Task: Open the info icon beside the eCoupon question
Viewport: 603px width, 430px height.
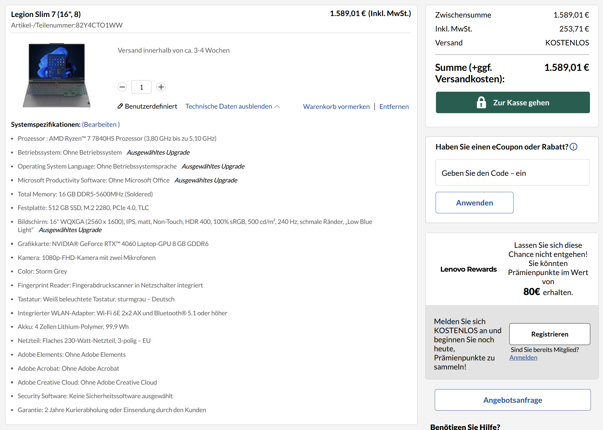Action: click(x=573, y=147)
